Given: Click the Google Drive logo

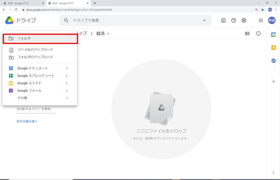Looking at the screenshot, I should (x=9, y=20).
